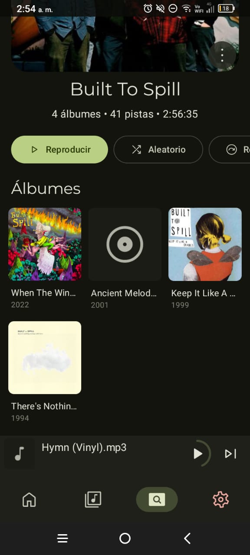
Task: Play Hymn (Vinyl).mp3 from the mini player
Action: point(198,454)
